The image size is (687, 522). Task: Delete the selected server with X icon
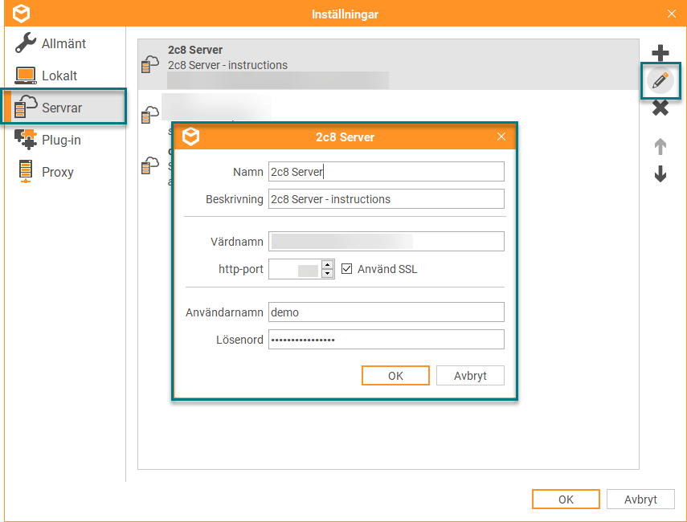(660, 108)
